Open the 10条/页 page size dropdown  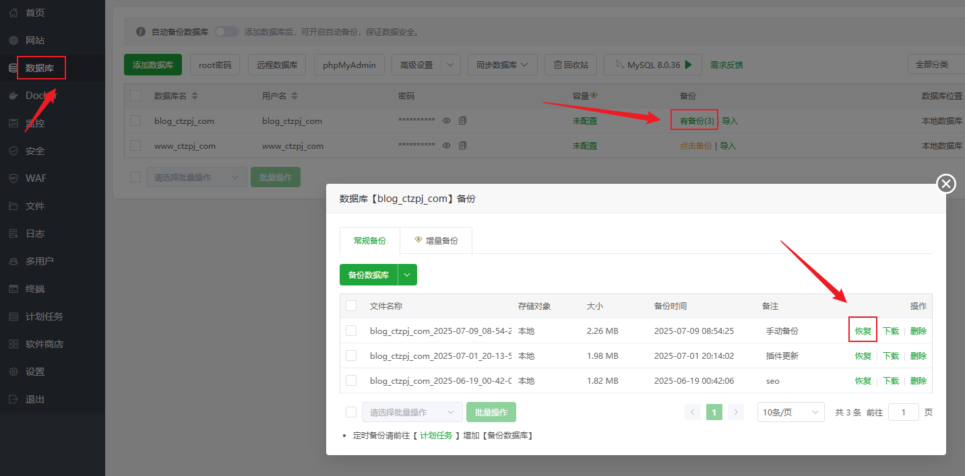pos(790,412)
